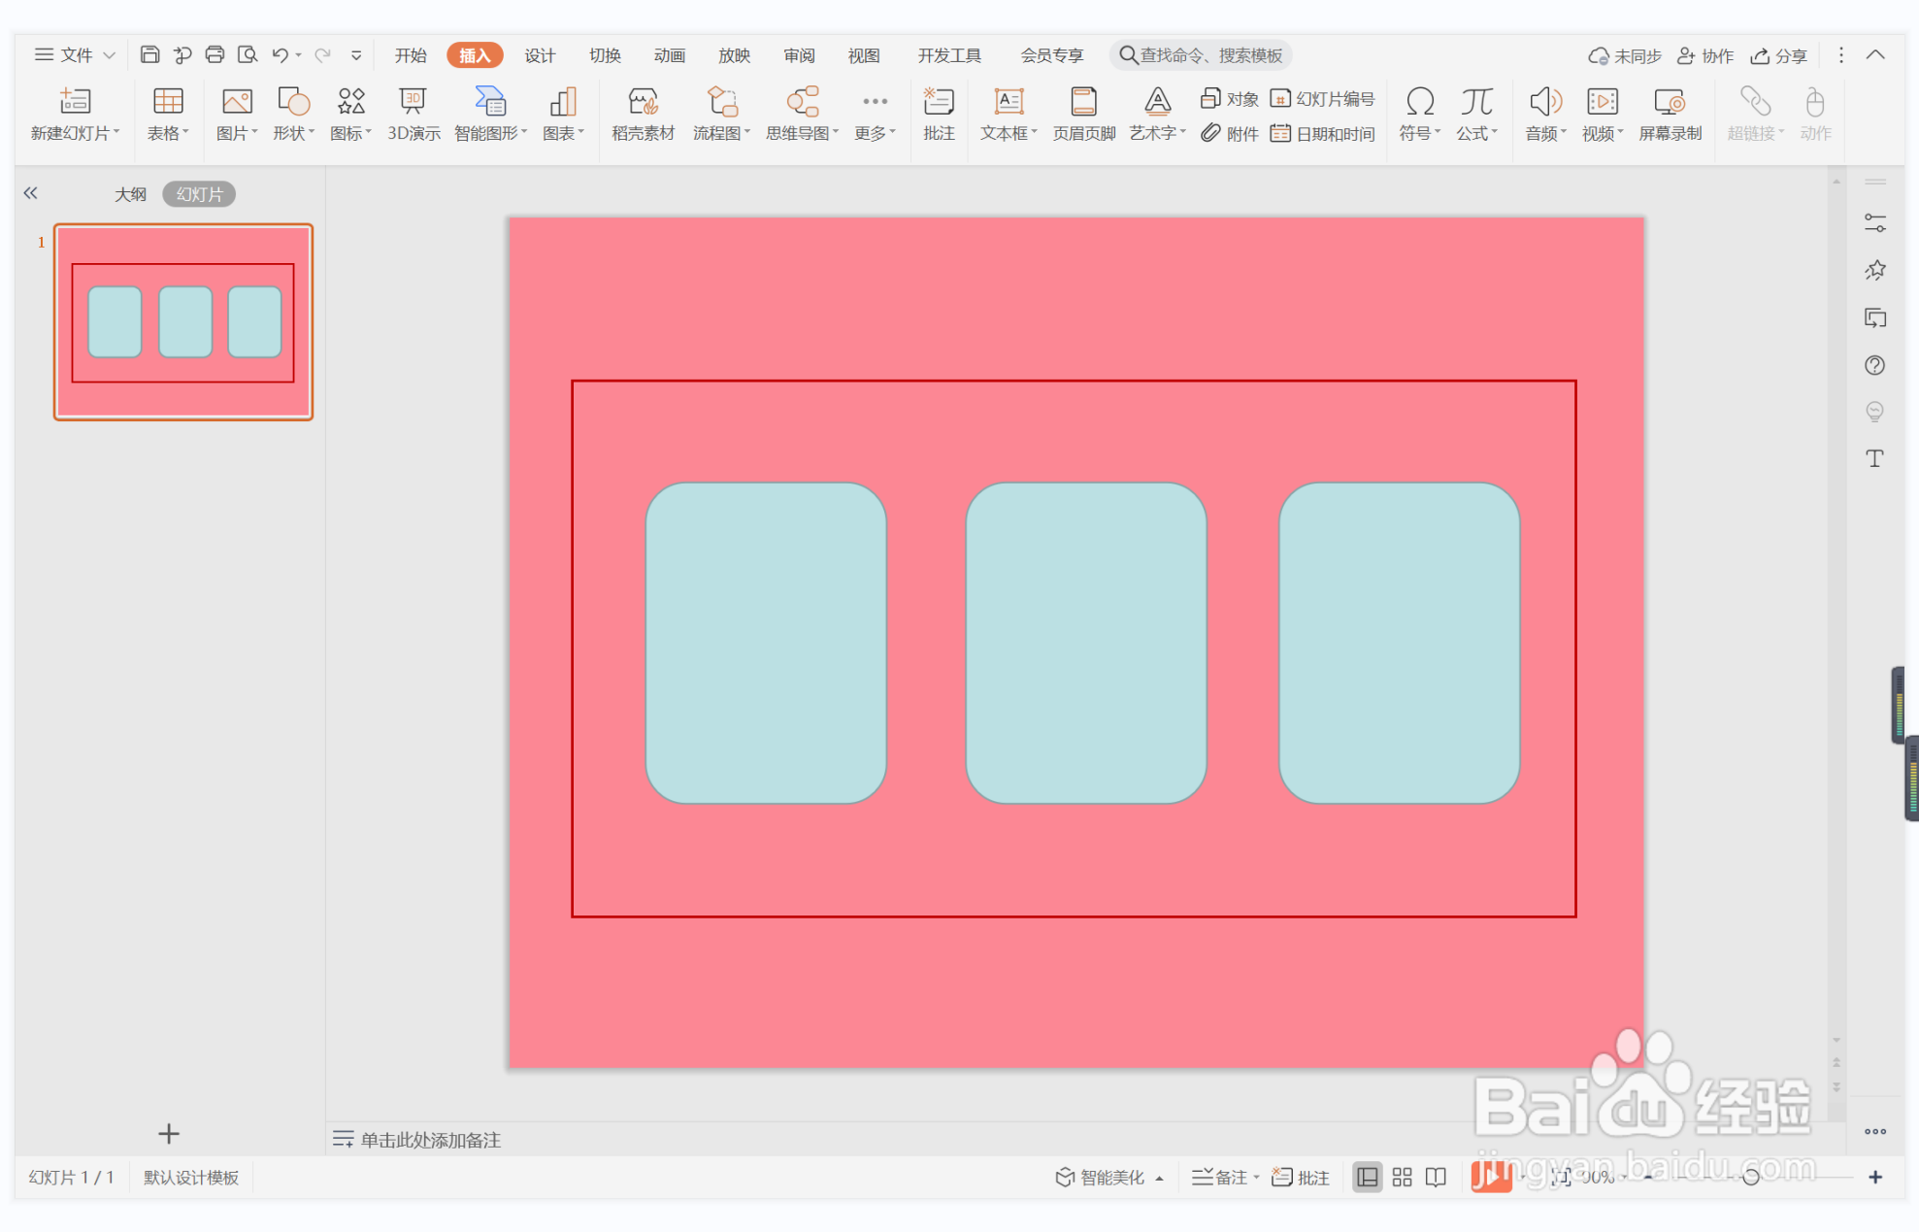Click the Mind Map (思维导图) icon
Viewport: 1919px width, 1232px height.
point(802,103)
